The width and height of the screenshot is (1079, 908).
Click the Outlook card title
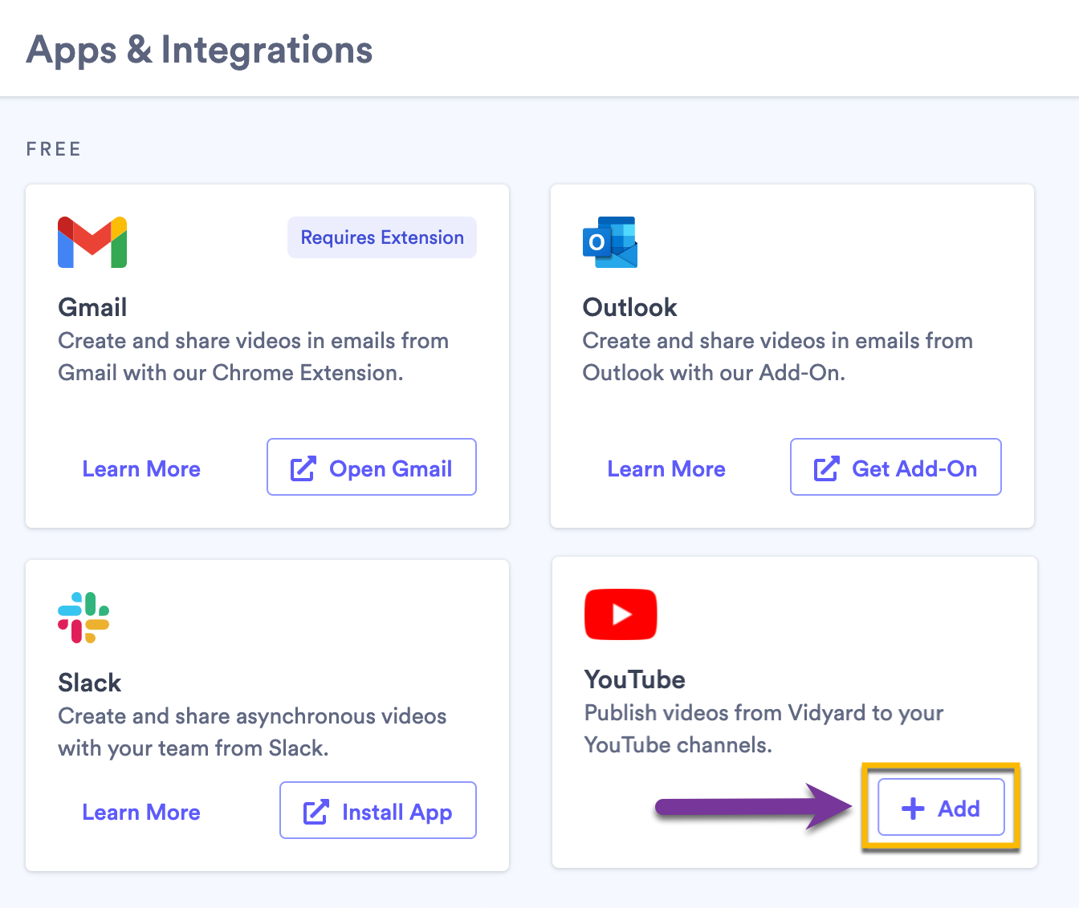[630, 307]
